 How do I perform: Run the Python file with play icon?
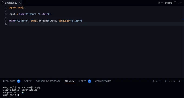tap(159, 3)
